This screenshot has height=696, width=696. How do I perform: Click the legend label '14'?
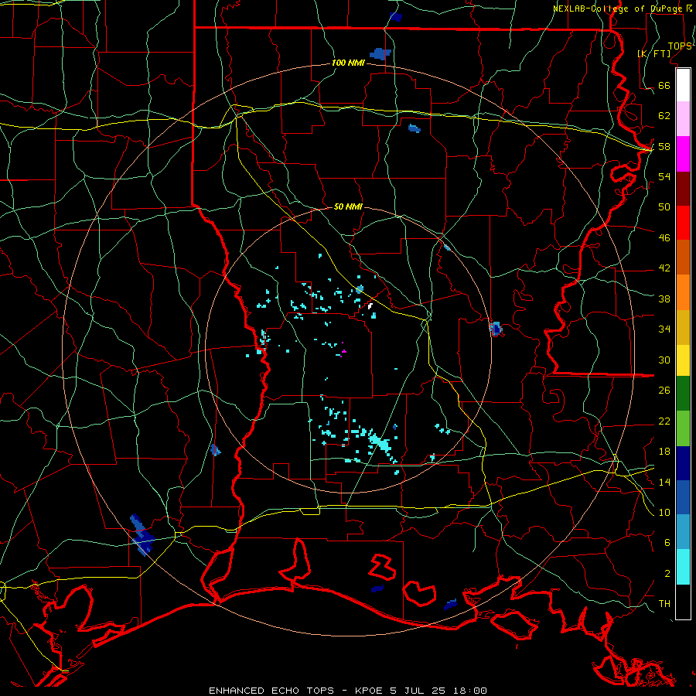pyautogui.click(x=664, y=482)
